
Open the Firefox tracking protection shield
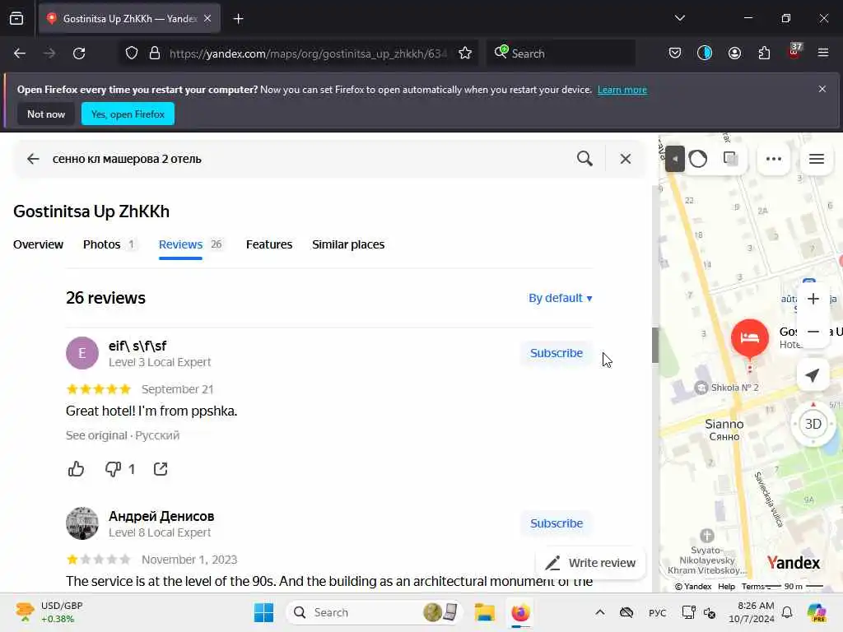click(132, 53)
